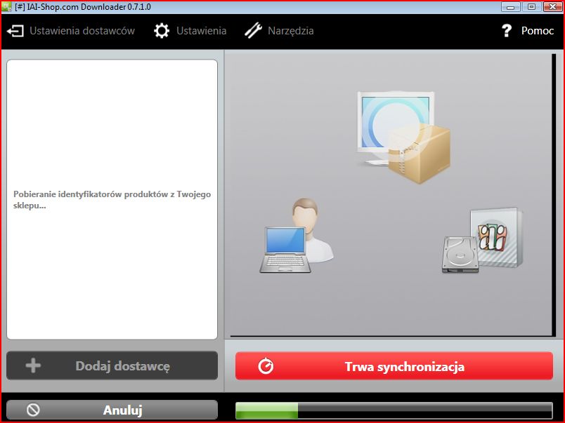Click the prohibition icon beside Anuluj

[x=33, y=410]
